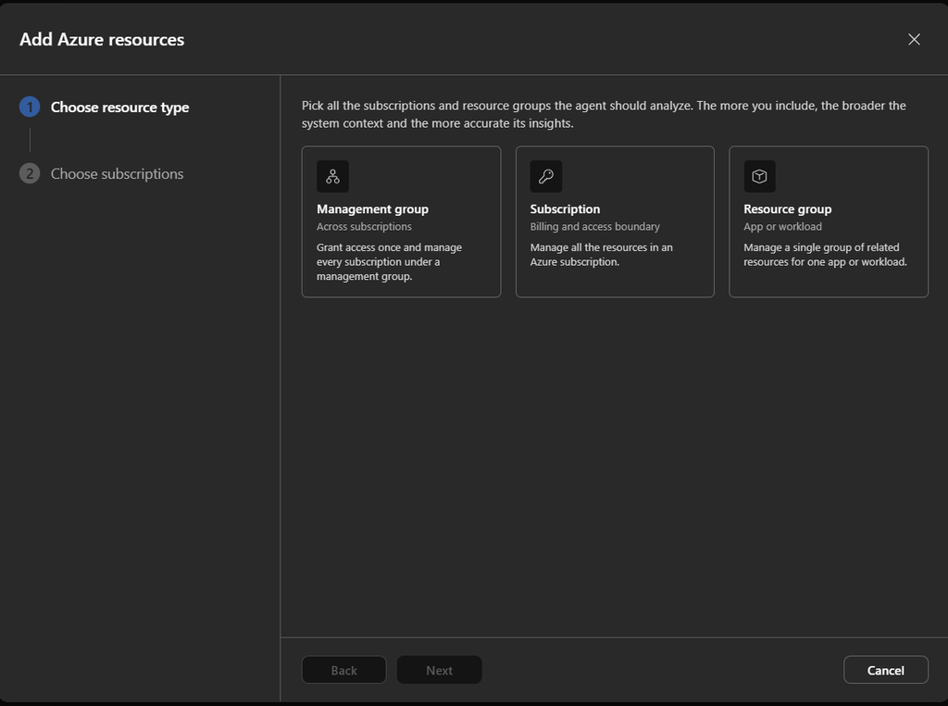Pick the Resource group card title
Viewport: 948px width, 706px height.
click(x=787, y=208)
